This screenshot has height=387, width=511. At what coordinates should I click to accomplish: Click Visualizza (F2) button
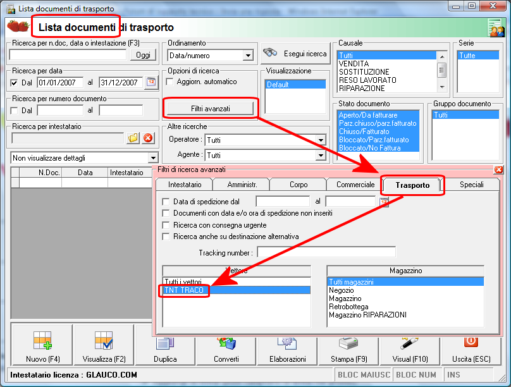point(104,345)
